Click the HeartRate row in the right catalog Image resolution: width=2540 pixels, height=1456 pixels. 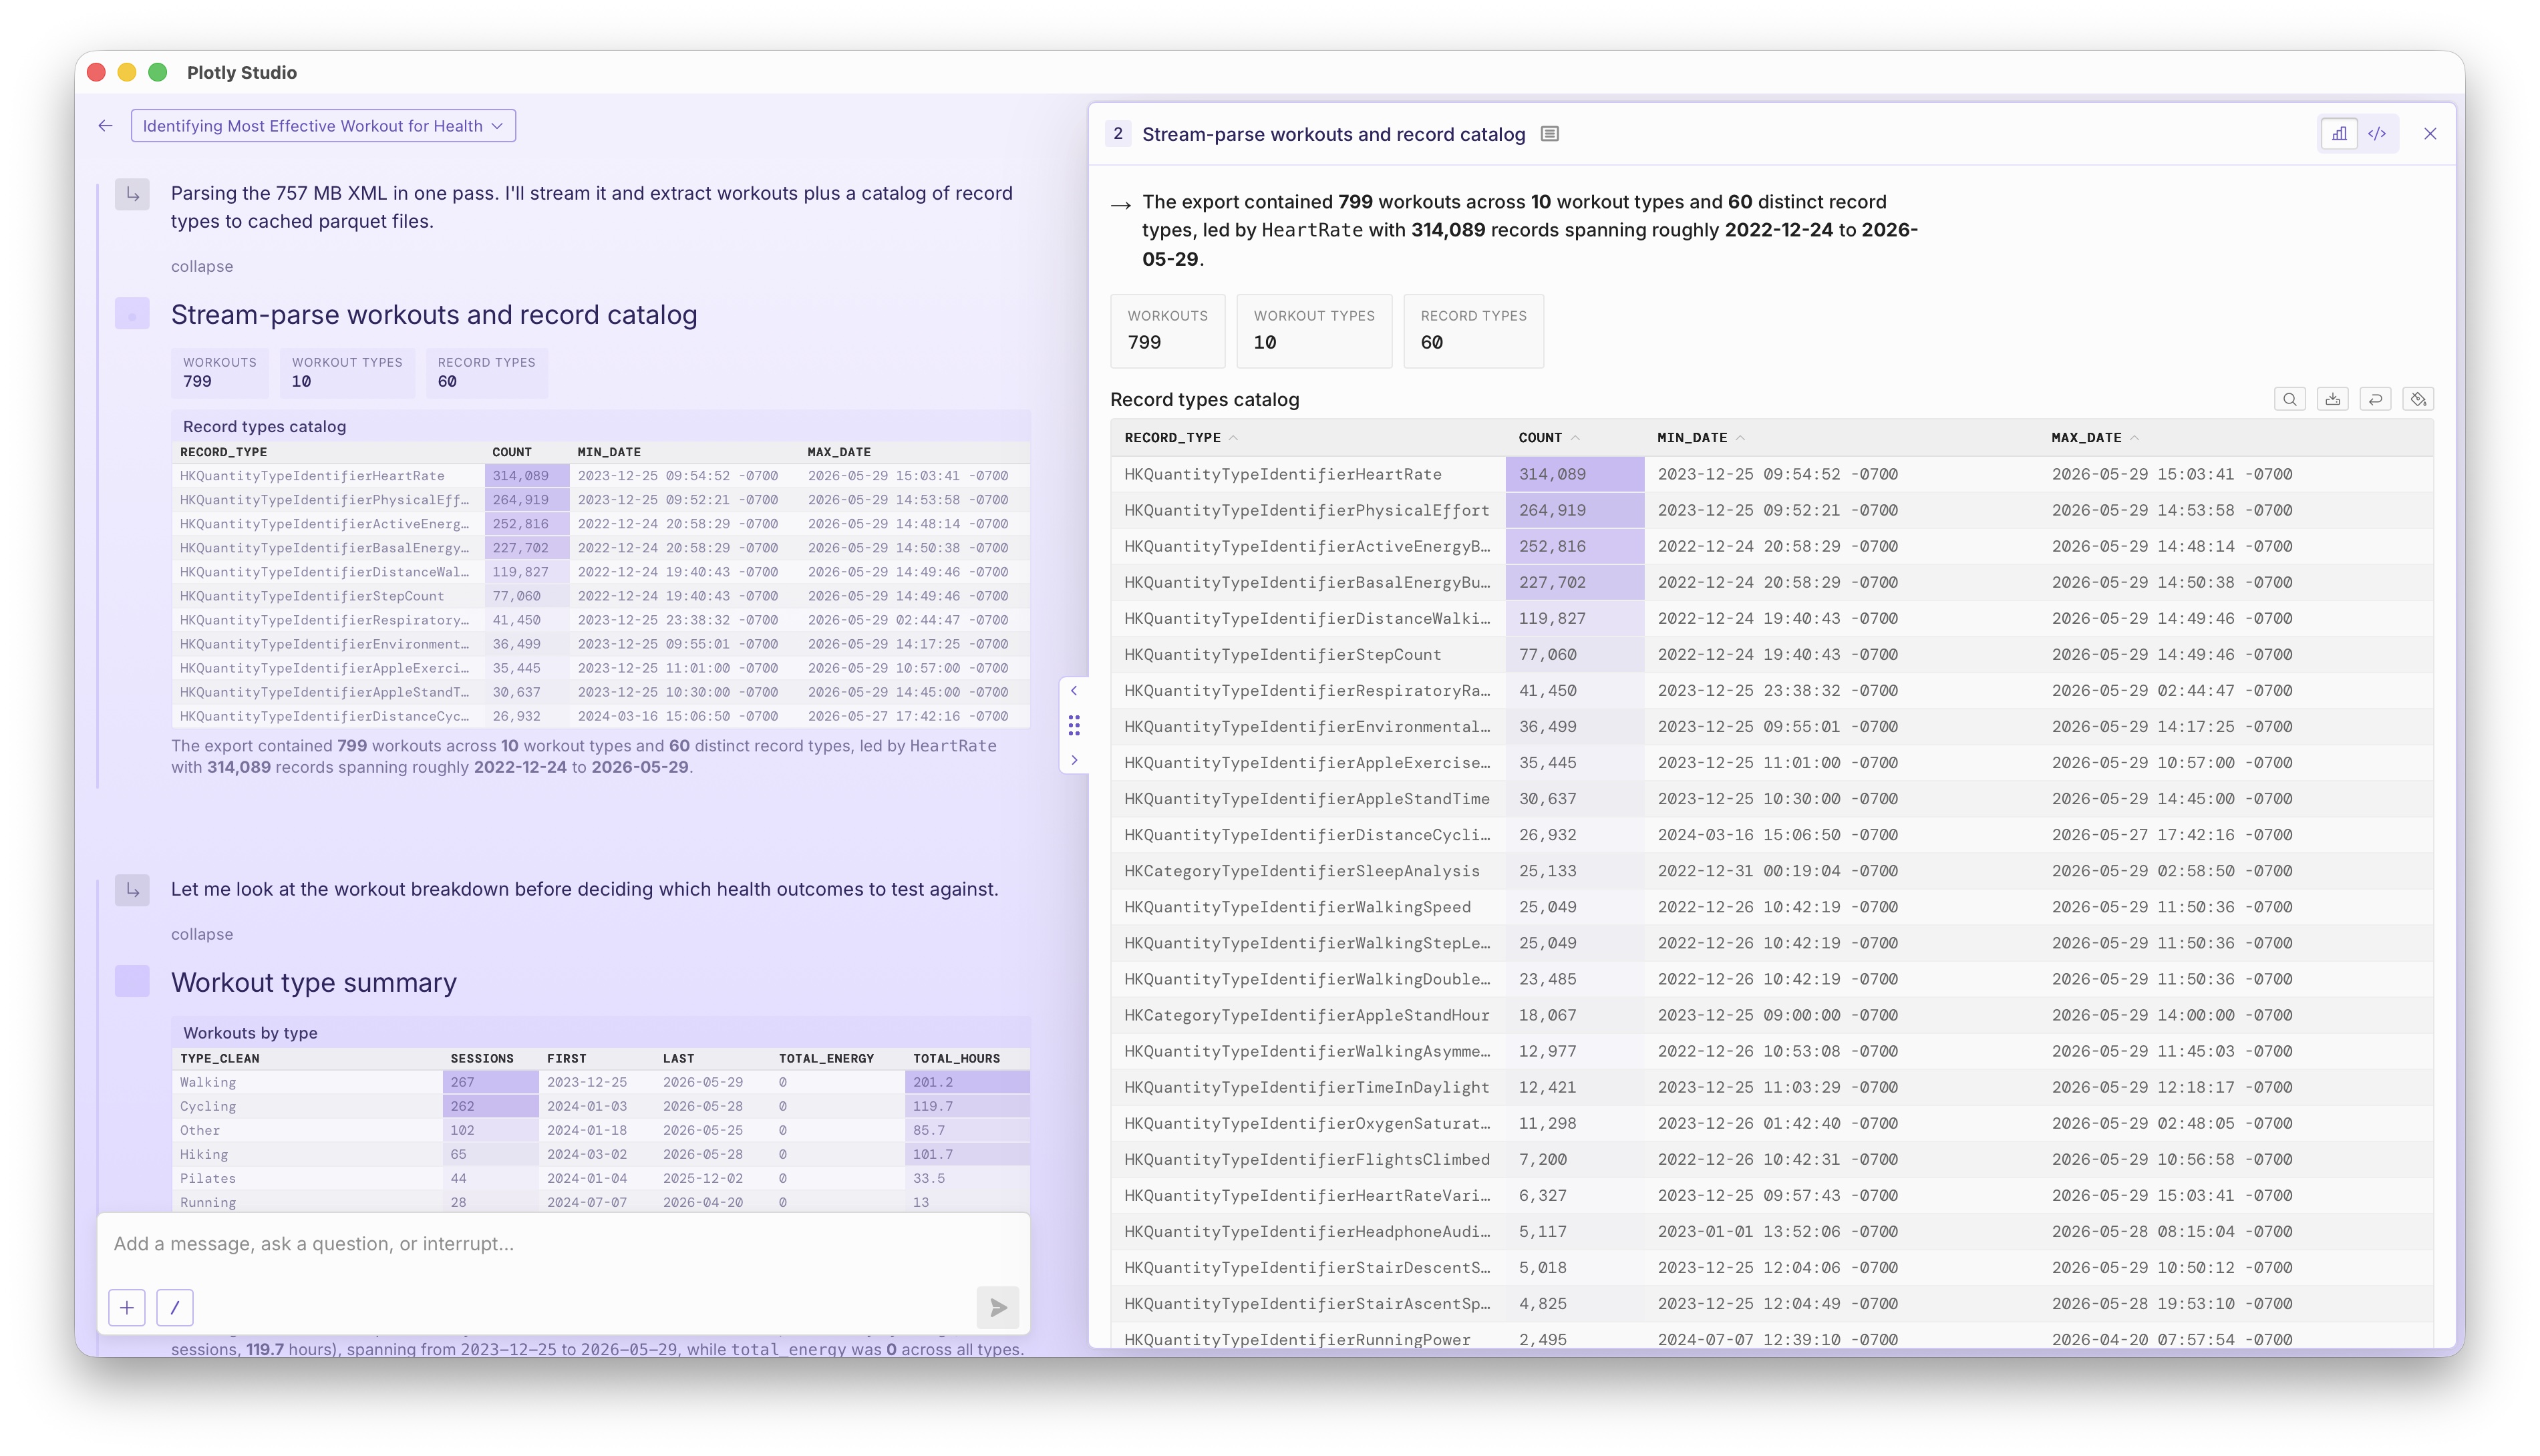pyautogui.click(x=1772, y=474)
